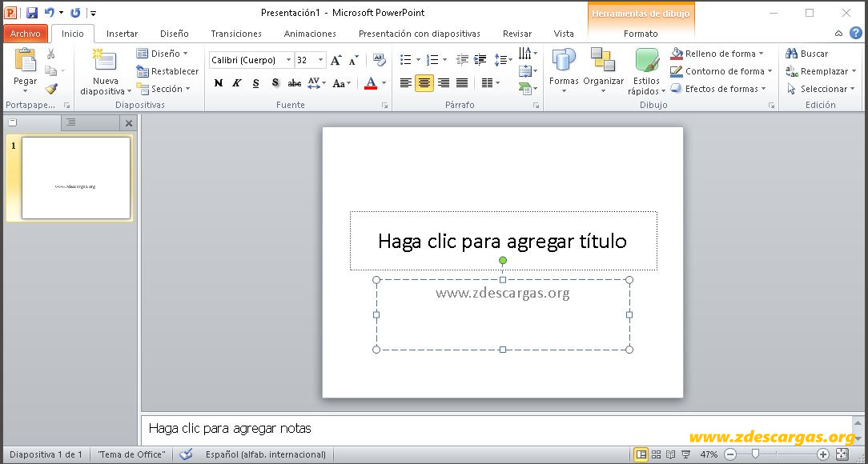Toggle italic (K) formatting
The height and width of the screenshot is (464, 868).
(236, 83)
